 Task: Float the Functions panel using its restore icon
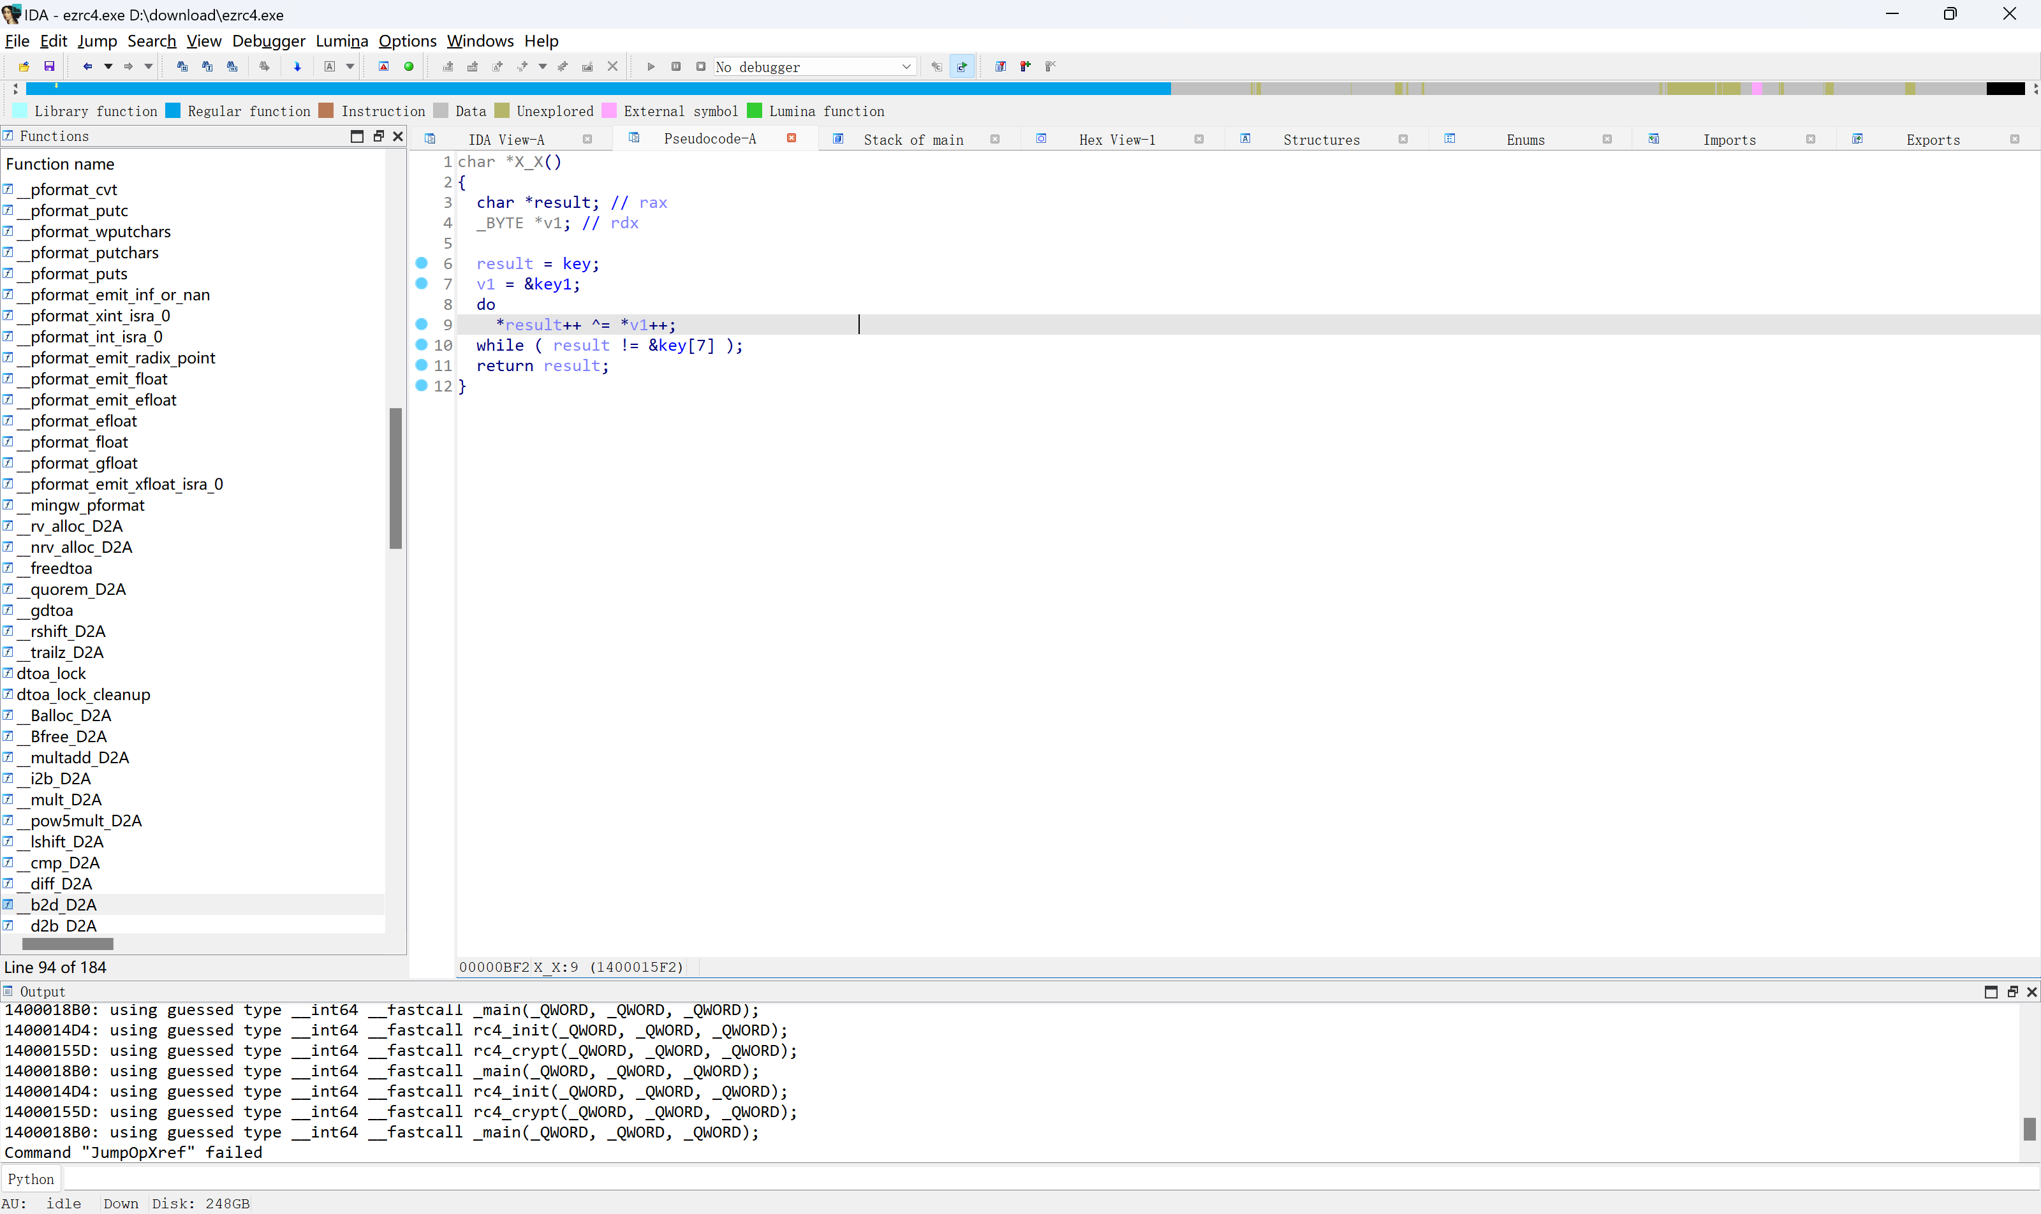click(378, 136)
